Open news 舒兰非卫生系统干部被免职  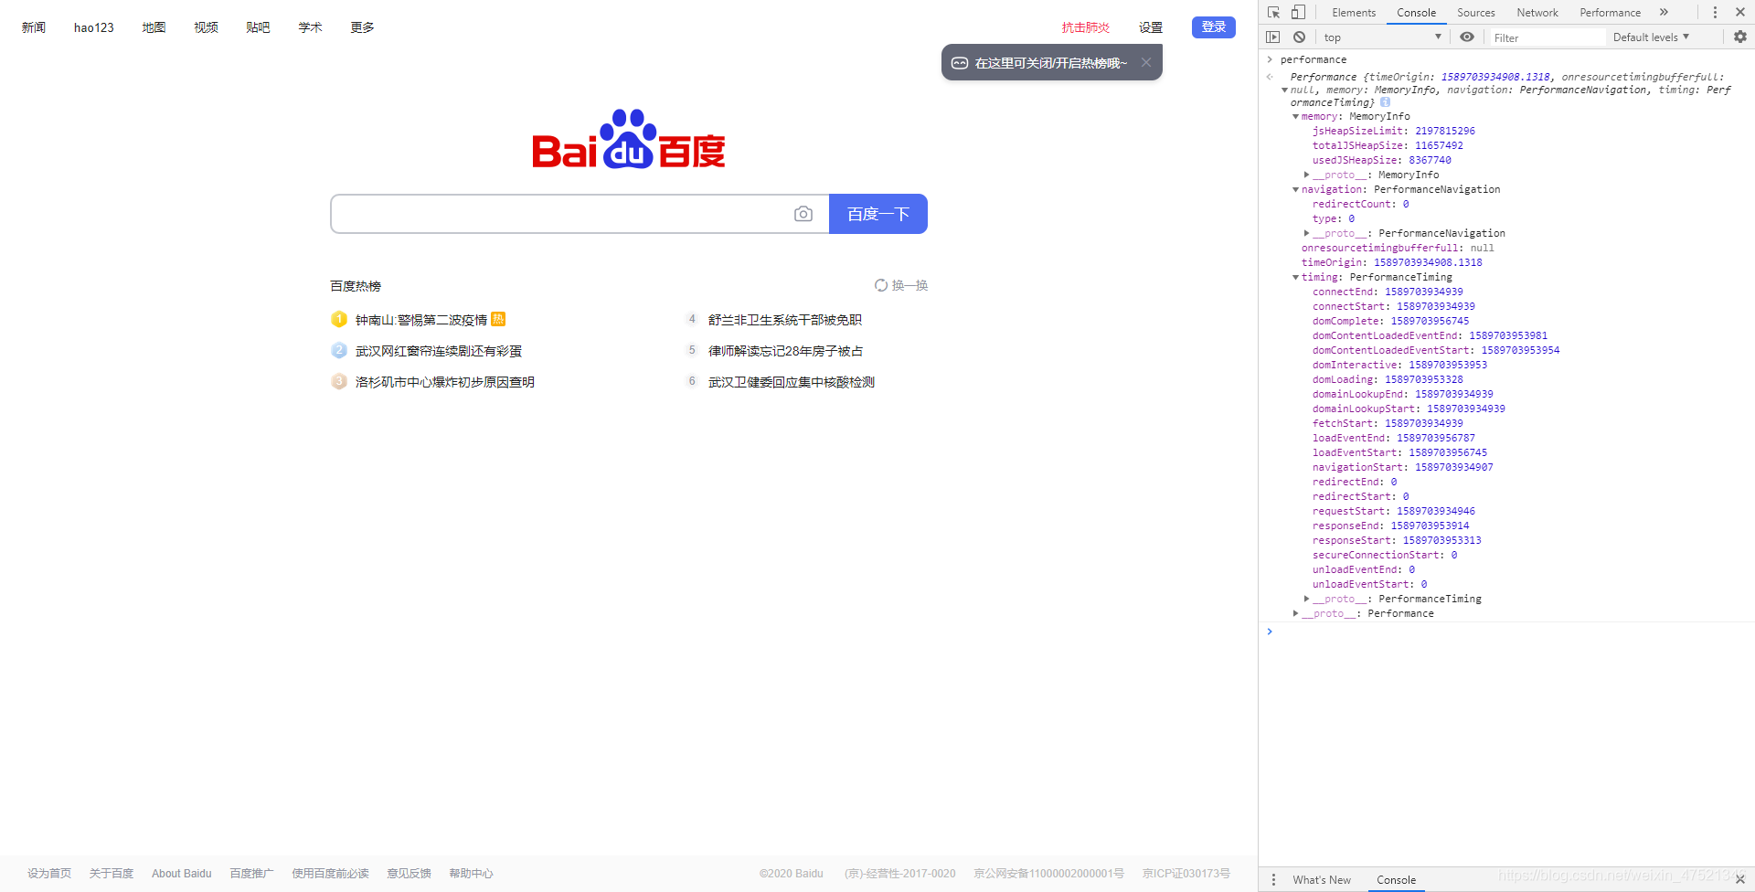(785, 320)
